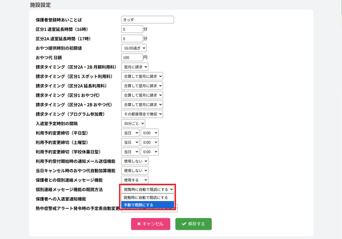Open 利用予約受付開始時の通知メール送信機能 dropdown
This screenshot has height=239, width=342.
pos(135,161)
